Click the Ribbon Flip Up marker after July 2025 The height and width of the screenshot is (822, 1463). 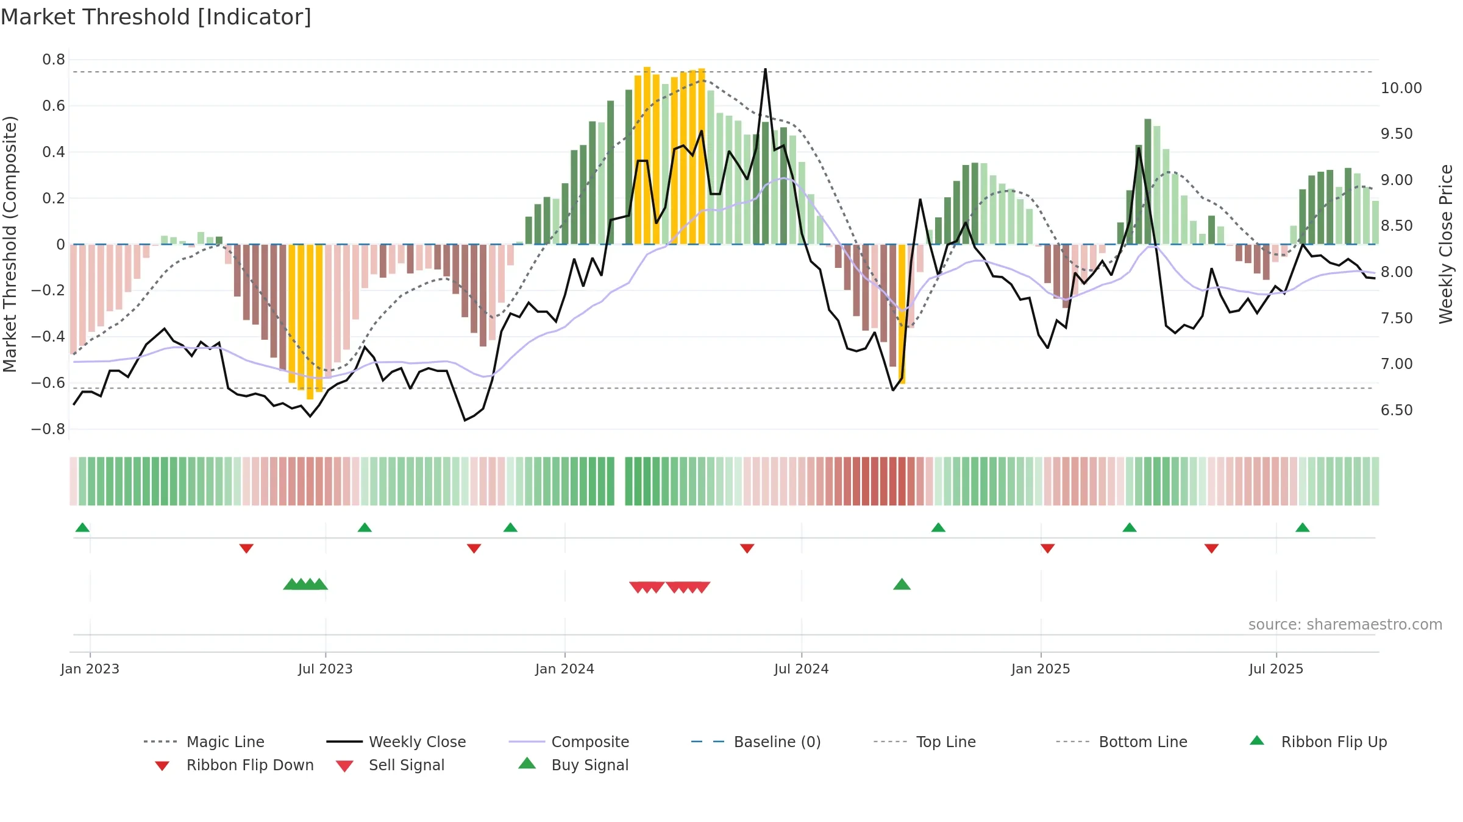coord(1302,527)
